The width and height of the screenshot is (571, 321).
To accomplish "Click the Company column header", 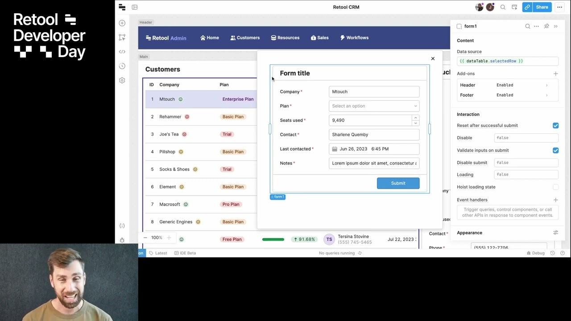I will (169, 85).
